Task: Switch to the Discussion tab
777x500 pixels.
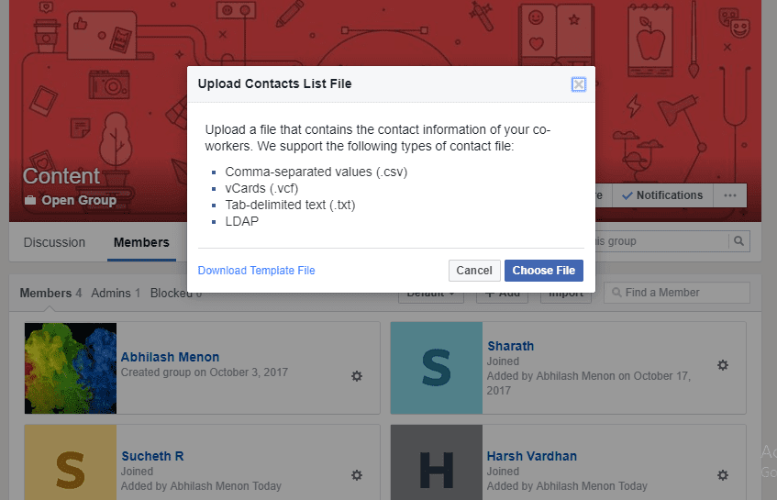Action: tap(54, 242)
